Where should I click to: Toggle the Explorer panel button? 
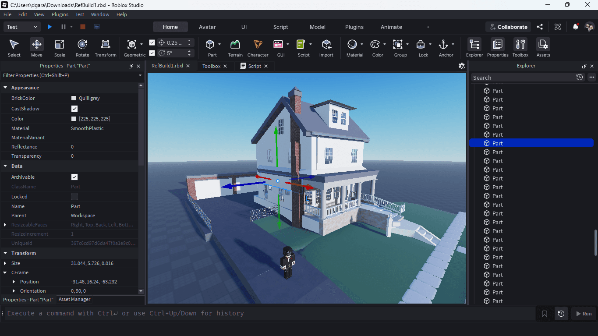(x=474, y=48)
